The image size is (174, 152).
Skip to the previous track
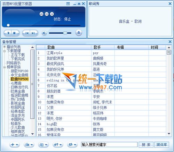coord(27,33)
